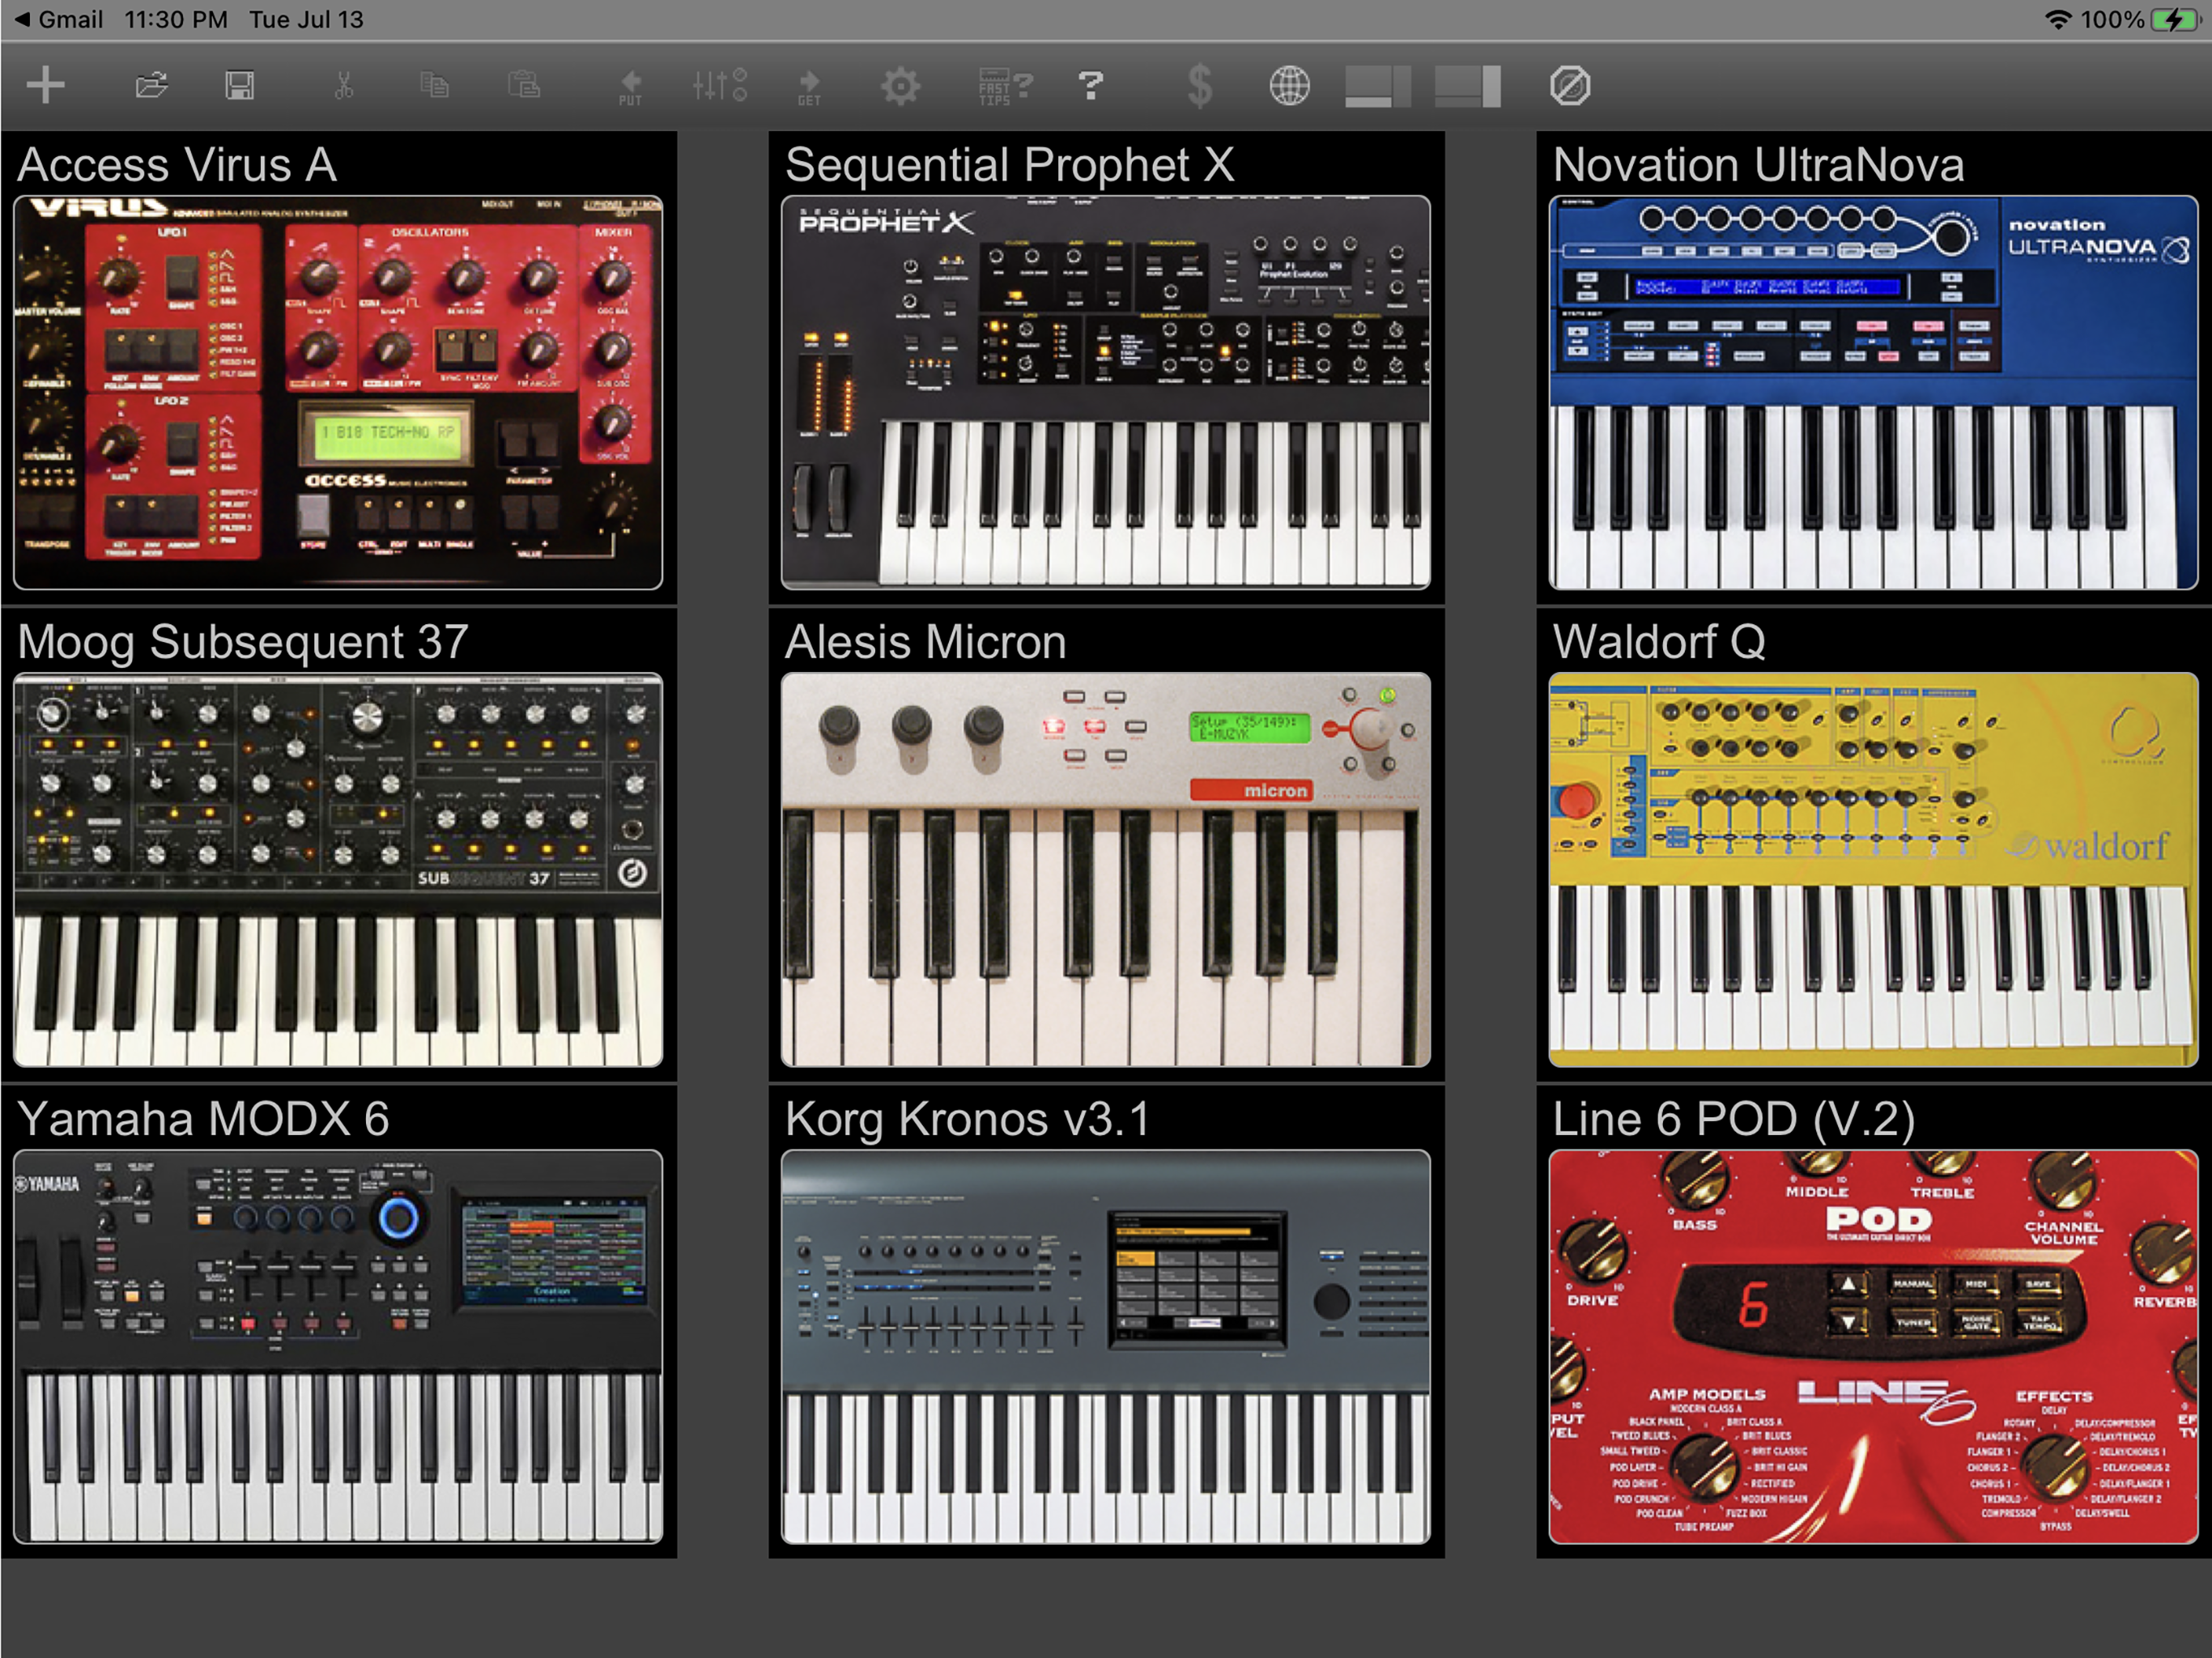Select the 'Moog Subsequent 37' title text
The height and width of the screenshot is (1658, 2212).
tap(243, 643)
